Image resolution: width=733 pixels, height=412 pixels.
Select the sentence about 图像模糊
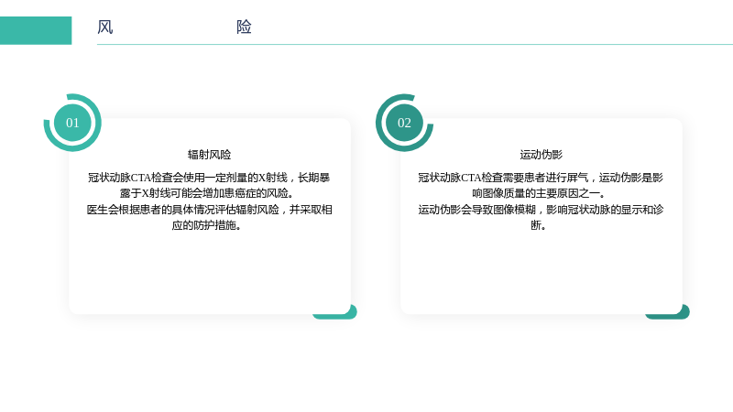click(541, 218)
